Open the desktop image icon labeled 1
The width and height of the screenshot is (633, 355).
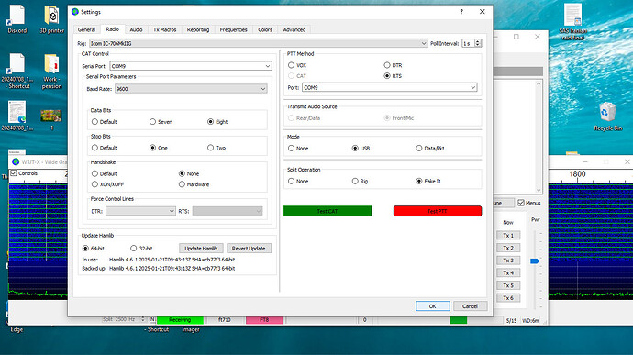tap(51, 119)
